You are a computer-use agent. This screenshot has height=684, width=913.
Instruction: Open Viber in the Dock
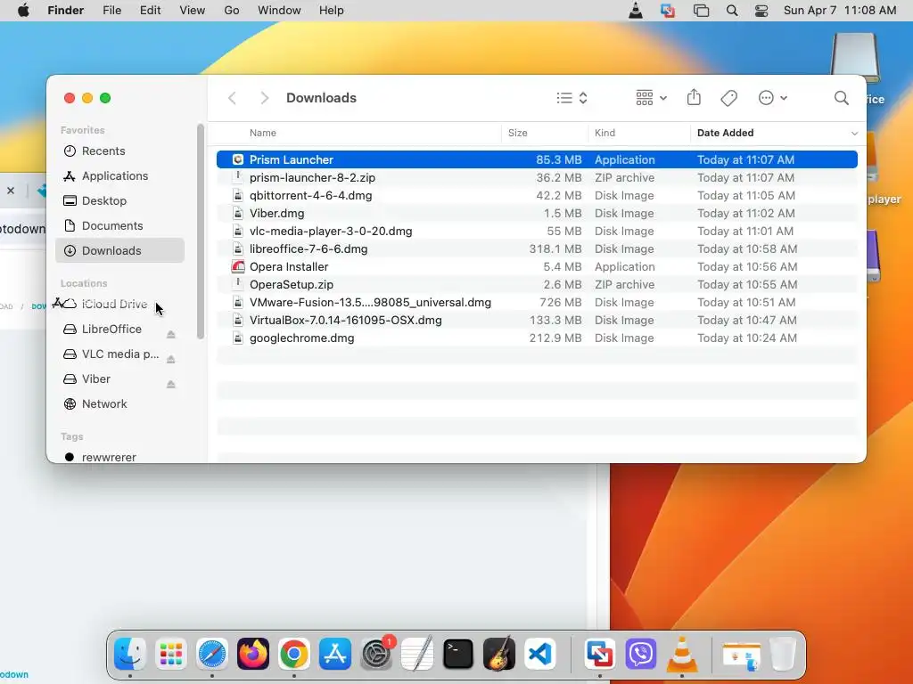pyautogui.click(x=641, y=654)
